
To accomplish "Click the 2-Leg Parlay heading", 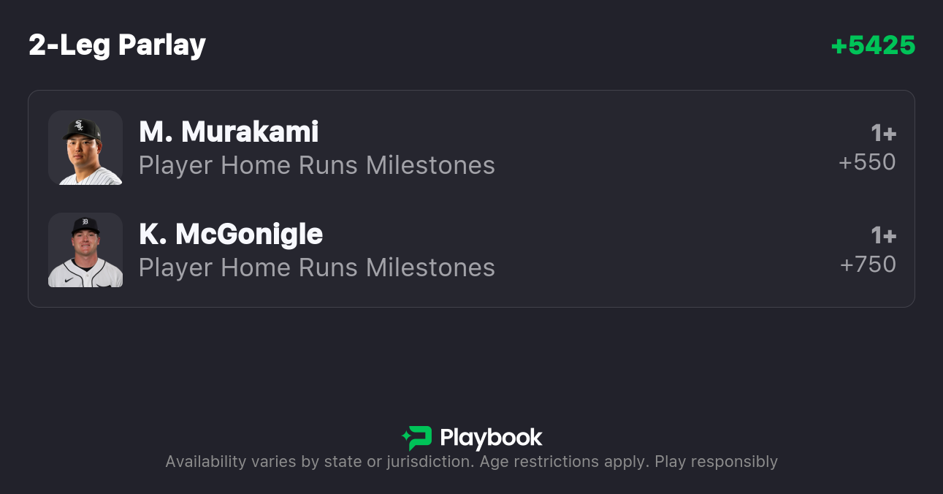I will tap(117, 45).
